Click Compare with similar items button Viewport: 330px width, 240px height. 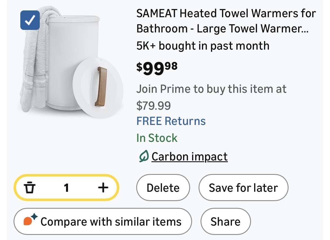(x=103, y=221)
